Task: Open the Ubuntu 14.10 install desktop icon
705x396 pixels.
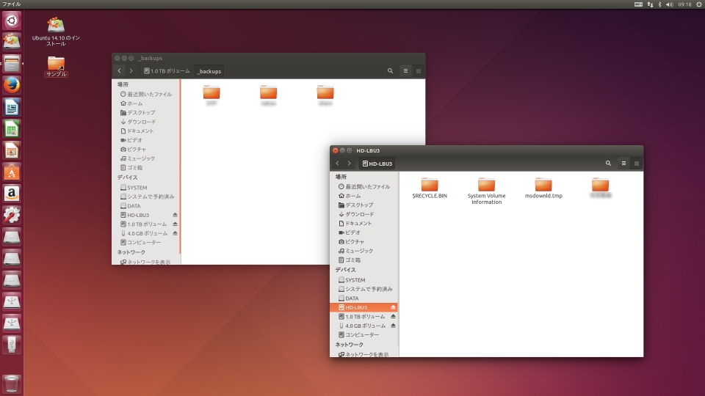Action: [x=56, y=32]
